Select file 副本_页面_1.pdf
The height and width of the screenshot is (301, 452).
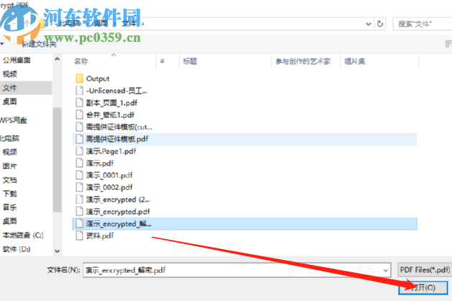click(x=112, y=103)
